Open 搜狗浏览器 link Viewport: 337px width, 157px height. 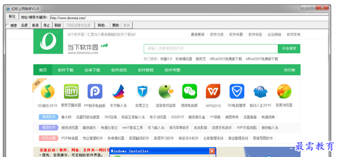click(x=70, y=128)
